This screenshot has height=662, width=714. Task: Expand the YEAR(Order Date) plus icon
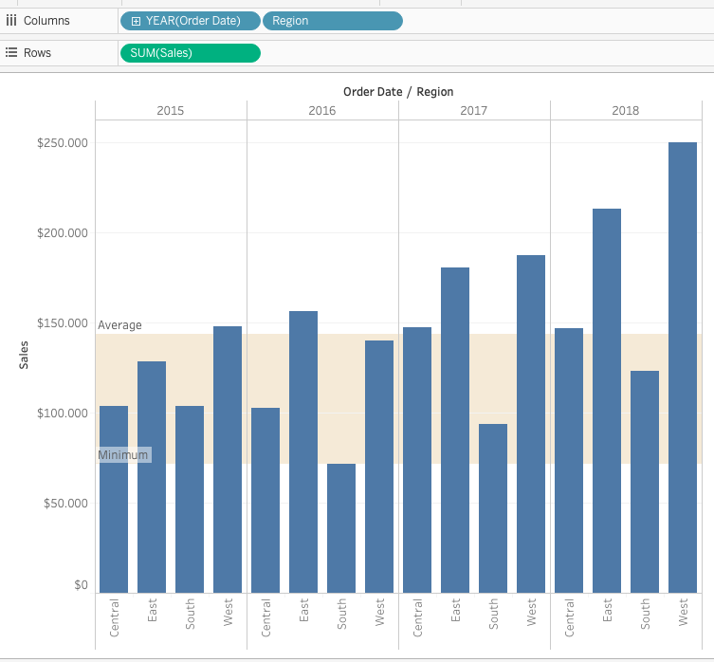pos(136,21)
